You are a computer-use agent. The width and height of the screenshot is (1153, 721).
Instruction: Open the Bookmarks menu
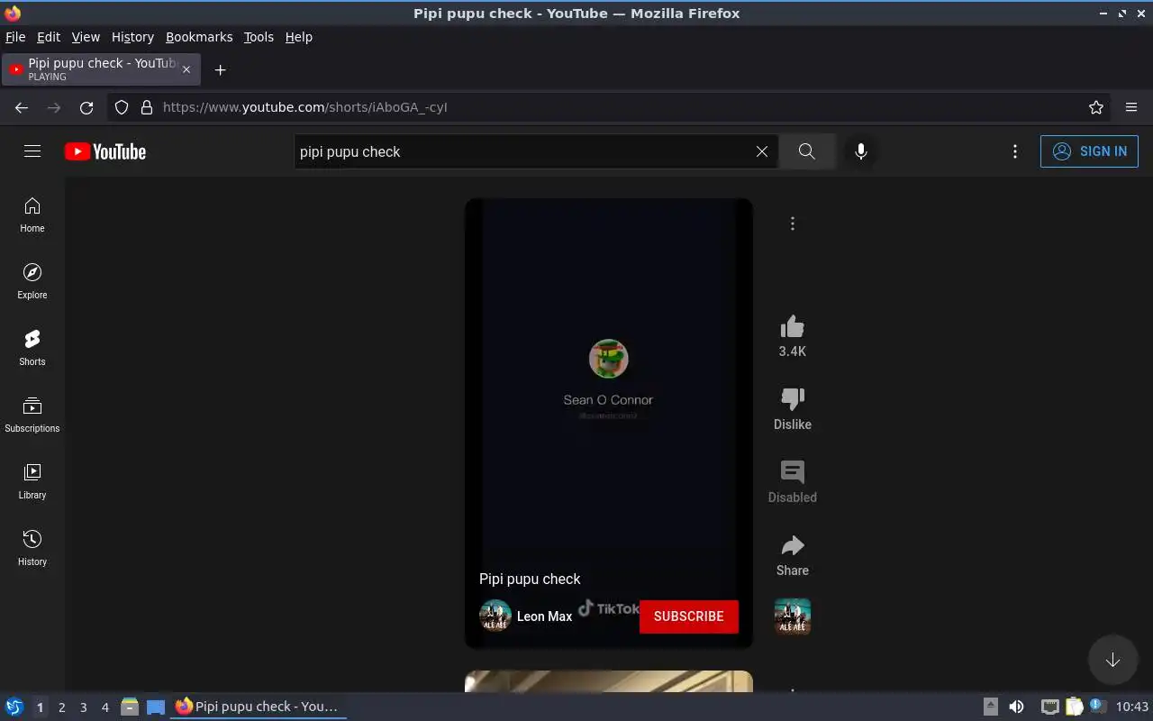[199, 37]
